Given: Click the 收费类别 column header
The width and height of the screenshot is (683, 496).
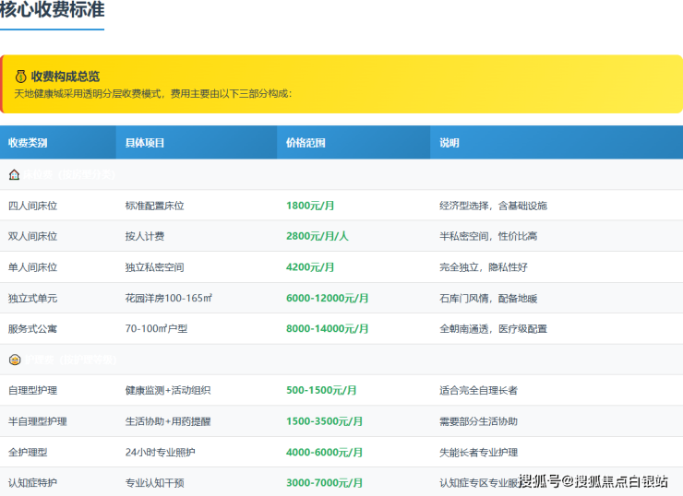Looking at the screenshot, I should tap(28, 143).
